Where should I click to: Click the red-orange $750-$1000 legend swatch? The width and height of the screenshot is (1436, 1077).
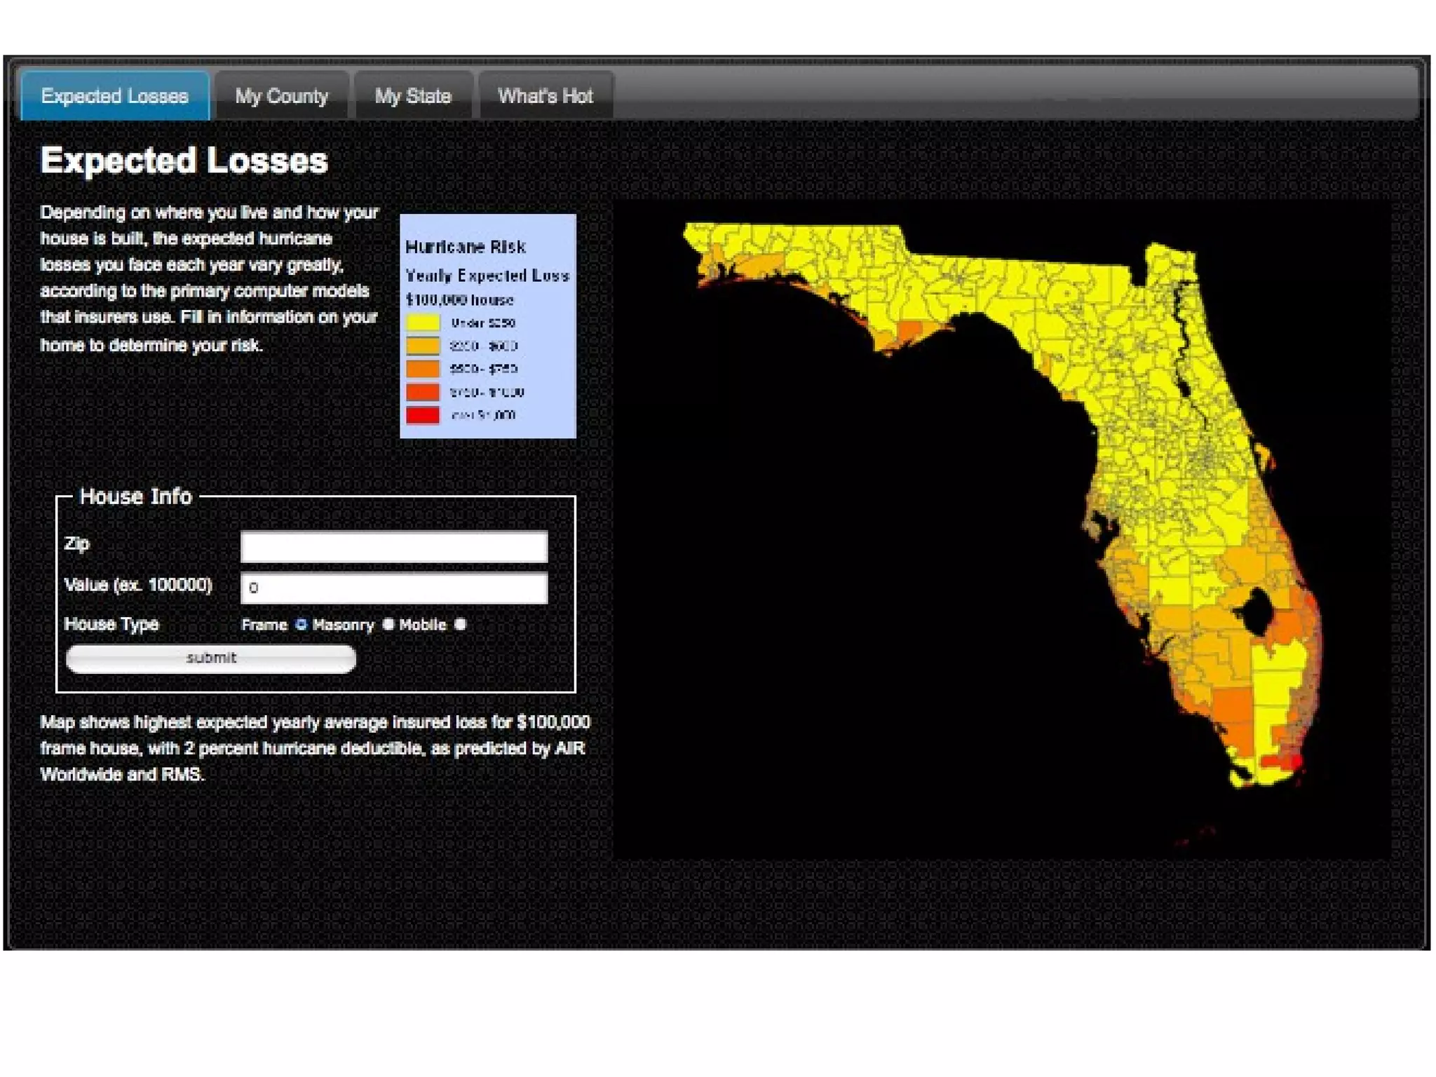[423, 392]
